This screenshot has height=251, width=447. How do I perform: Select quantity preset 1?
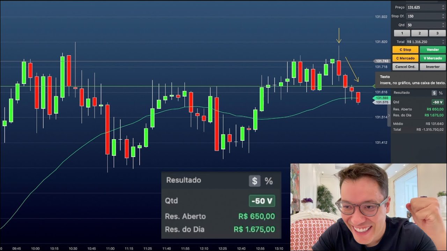[x=402, y=33]
